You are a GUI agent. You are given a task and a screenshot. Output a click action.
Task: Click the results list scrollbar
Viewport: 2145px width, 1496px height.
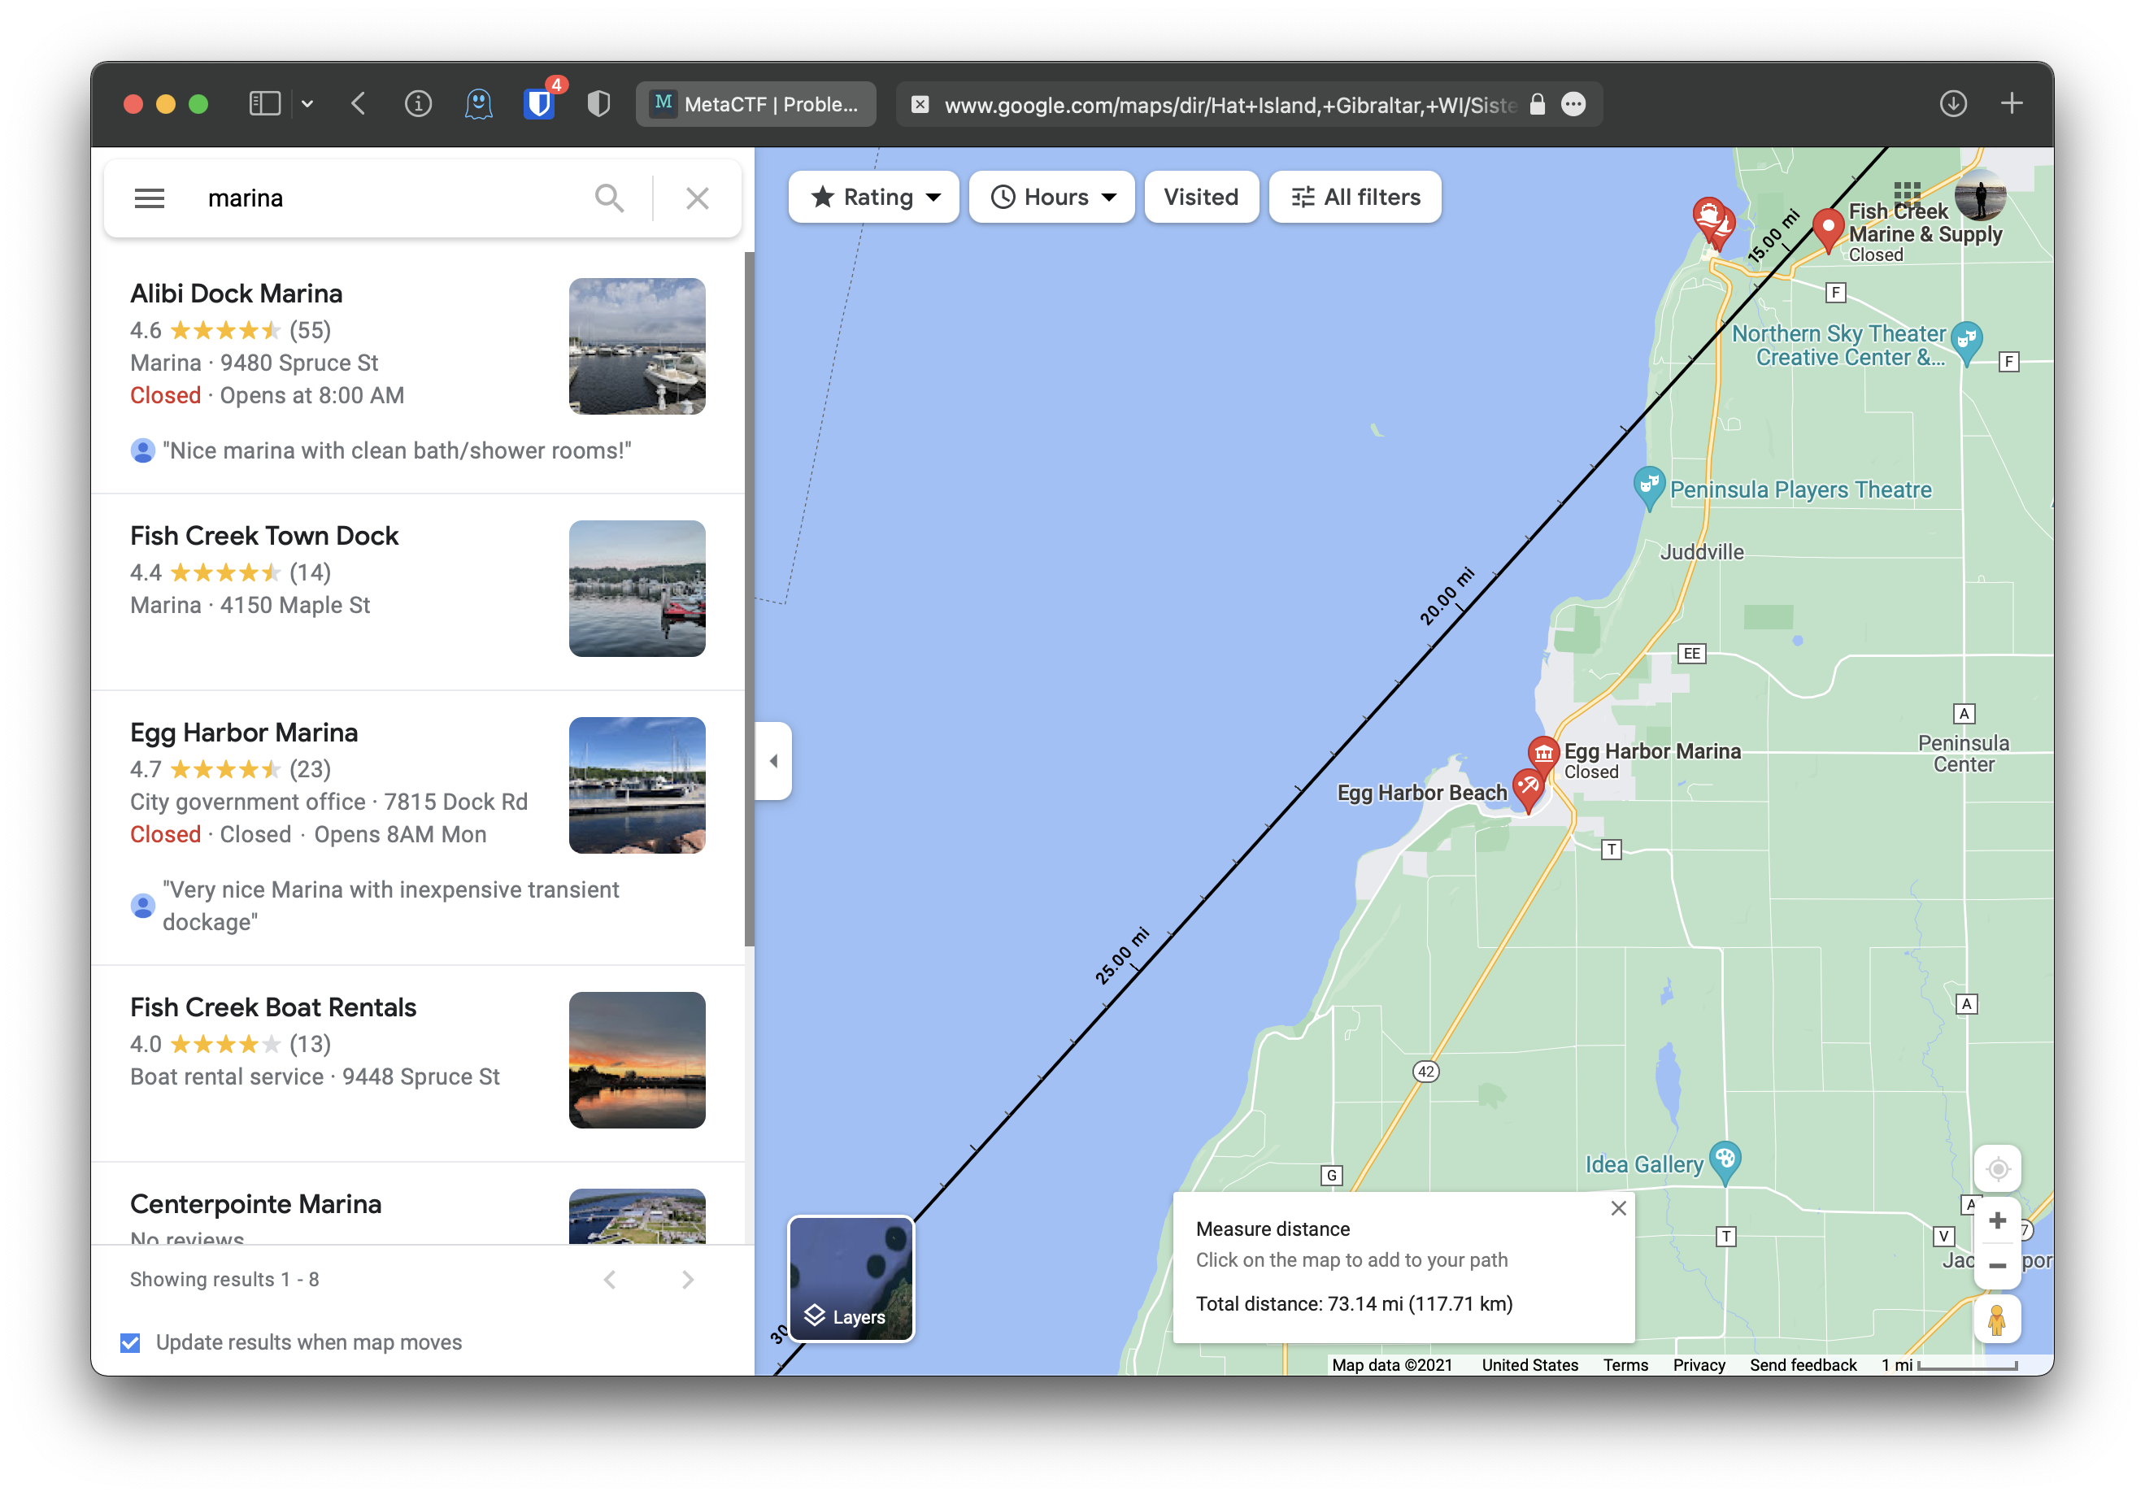coord(748,598)
